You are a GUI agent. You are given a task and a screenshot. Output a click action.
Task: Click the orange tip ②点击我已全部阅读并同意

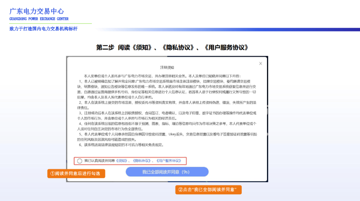pos(207,190)
